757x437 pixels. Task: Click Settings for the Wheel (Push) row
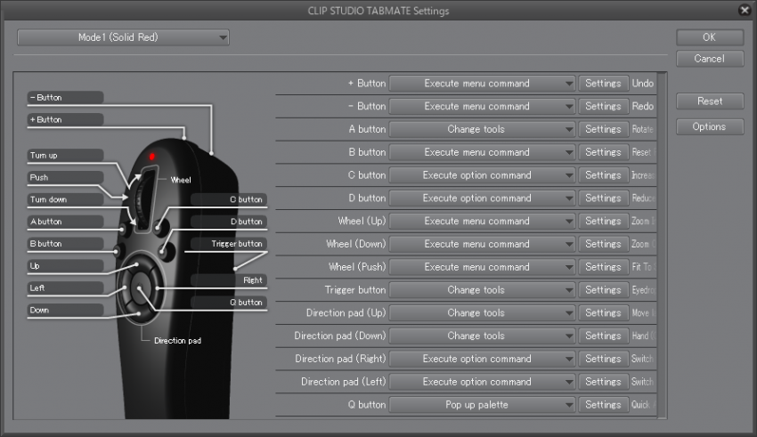point(604,267)
